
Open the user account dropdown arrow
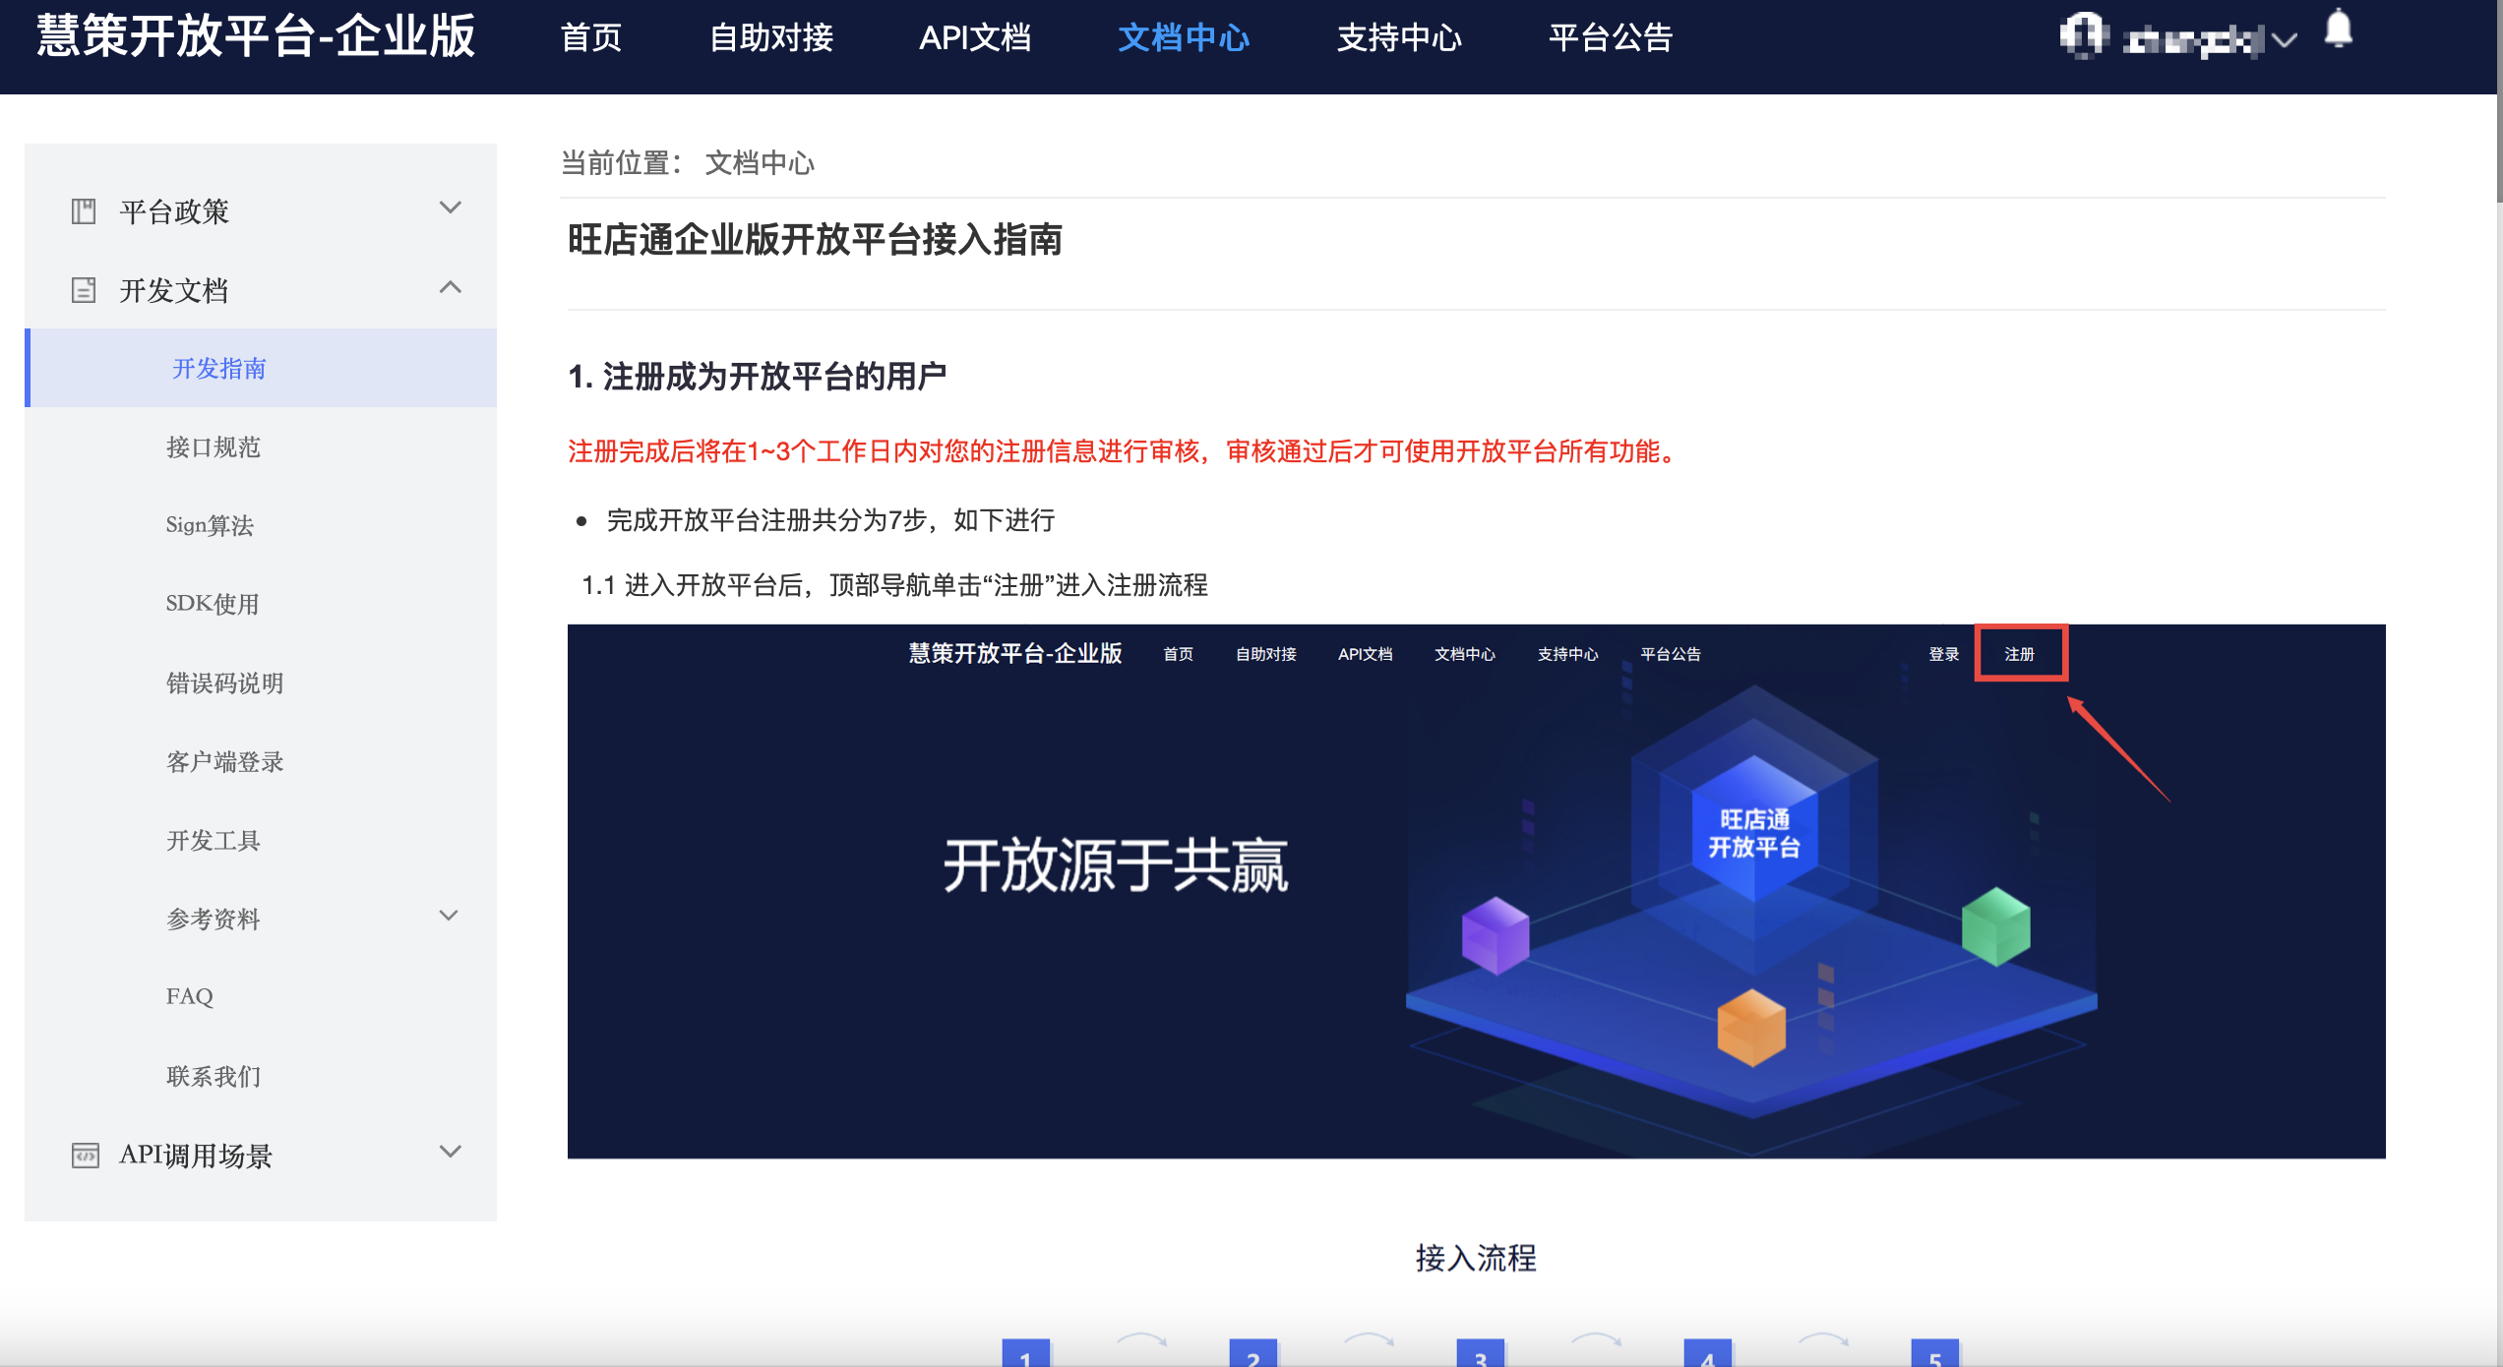(x=2285, y=40)
